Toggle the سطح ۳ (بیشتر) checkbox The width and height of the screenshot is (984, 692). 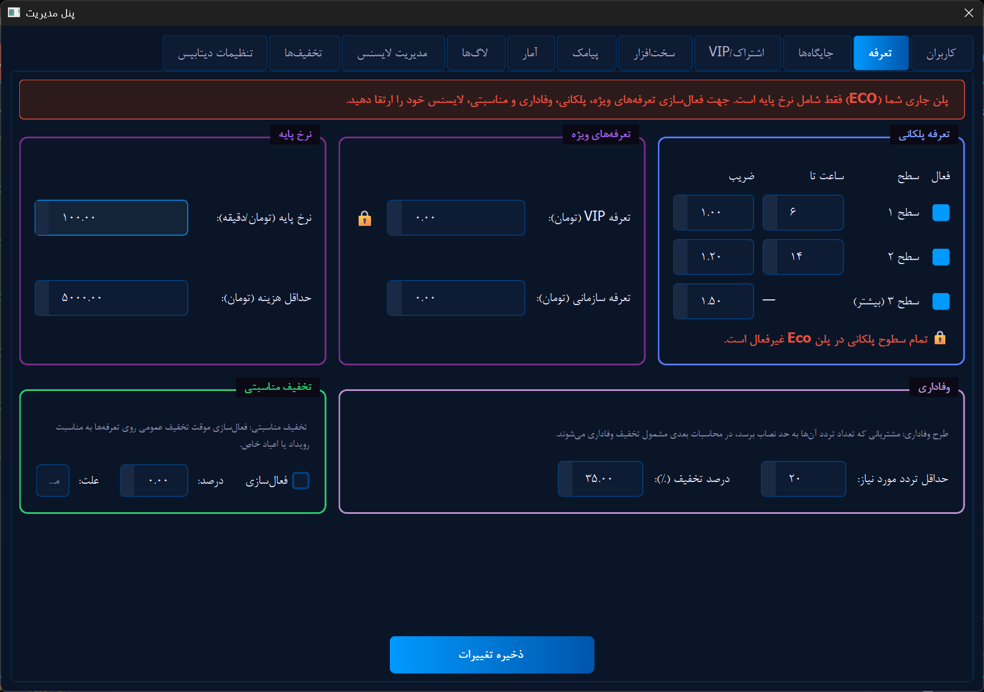pyautogui.click(x=941, y=302)
